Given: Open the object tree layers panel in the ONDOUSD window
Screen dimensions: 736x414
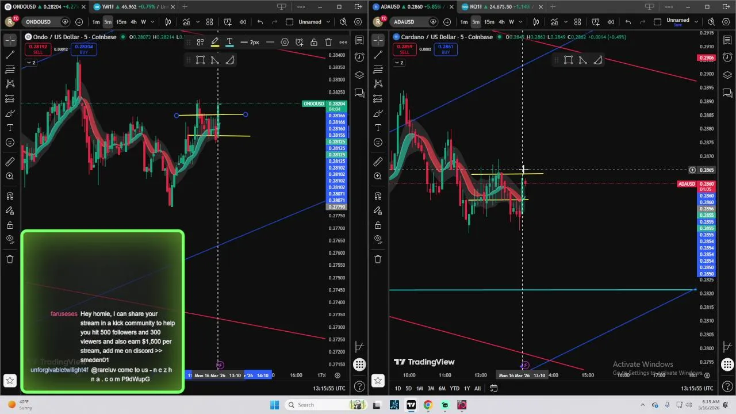Looking at the screenshot, I should coord(359,75).
